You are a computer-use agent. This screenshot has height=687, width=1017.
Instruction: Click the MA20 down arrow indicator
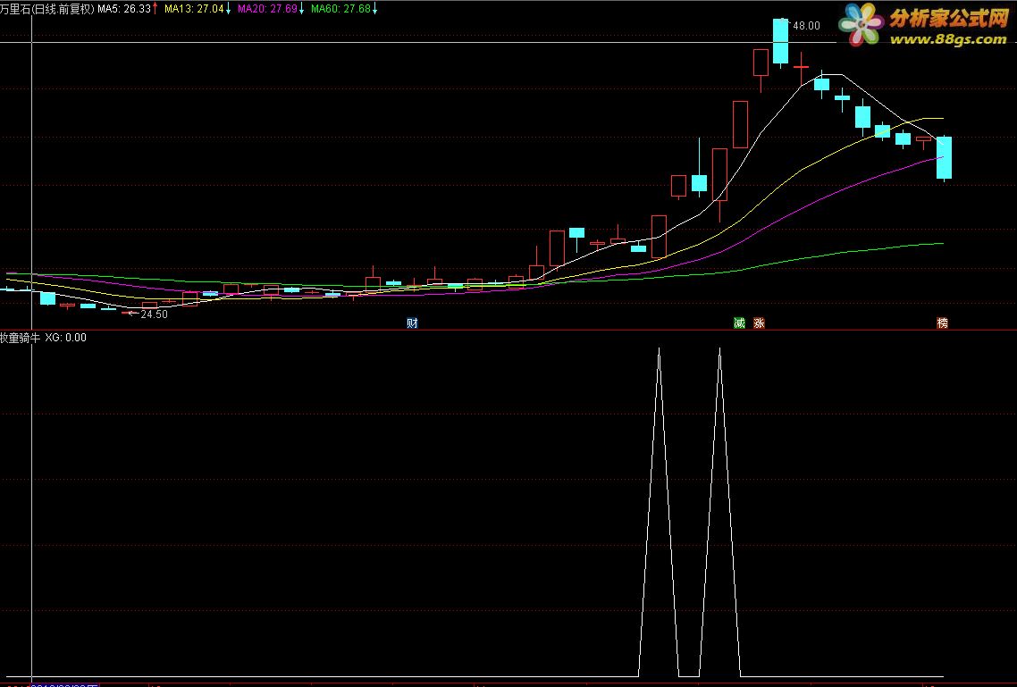(301, 9)
